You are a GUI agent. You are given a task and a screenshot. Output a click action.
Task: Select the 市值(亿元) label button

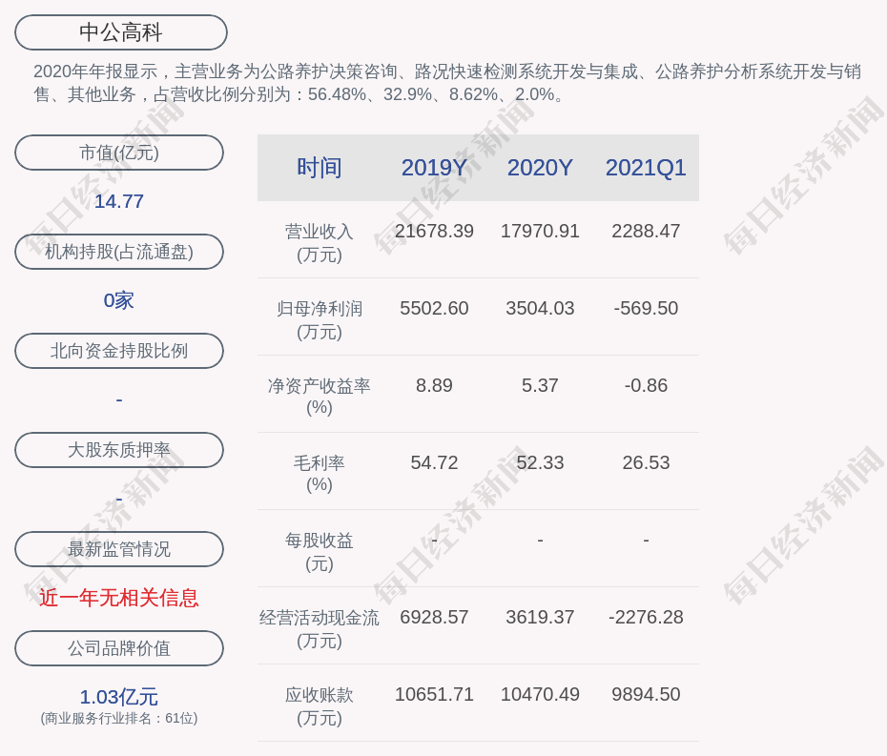tap(119, 153)
